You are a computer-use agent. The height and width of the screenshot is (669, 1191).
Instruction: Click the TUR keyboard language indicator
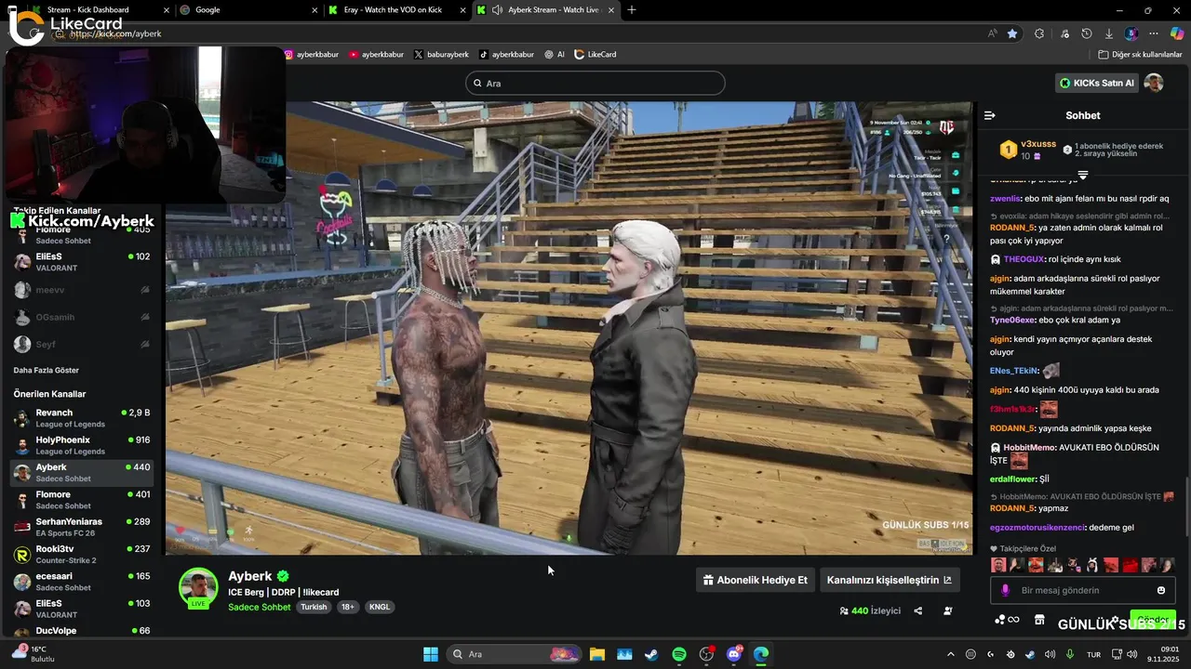[1094, 654]
